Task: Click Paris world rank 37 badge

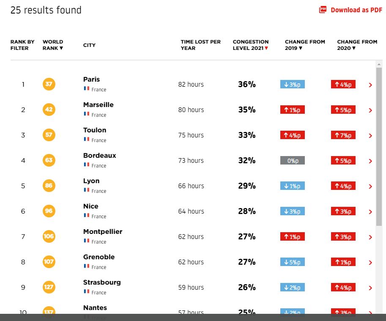Action: 49,84
